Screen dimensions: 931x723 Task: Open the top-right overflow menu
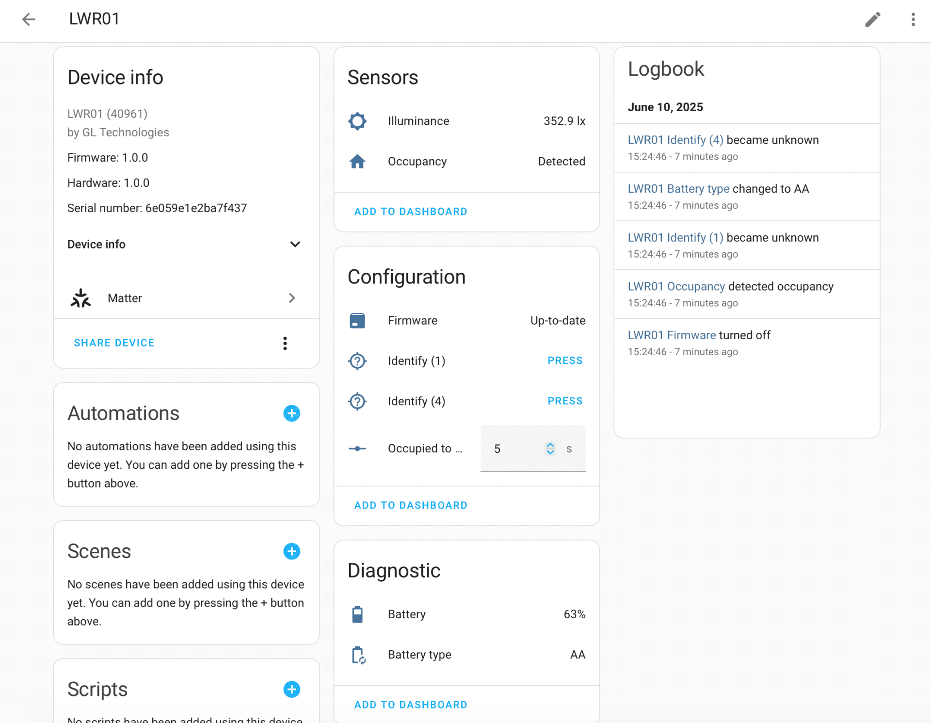(913, 19)
